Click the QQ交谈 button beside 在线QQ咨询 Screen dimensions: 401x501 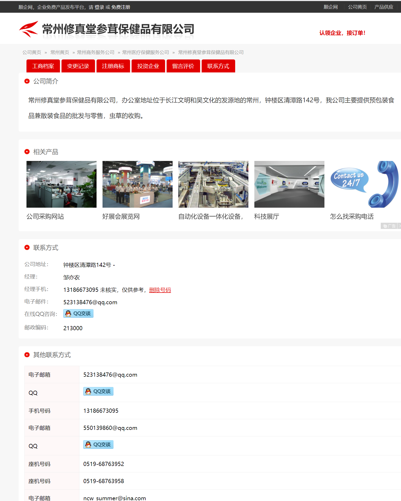pyautogui.click(x=78, y=314)
